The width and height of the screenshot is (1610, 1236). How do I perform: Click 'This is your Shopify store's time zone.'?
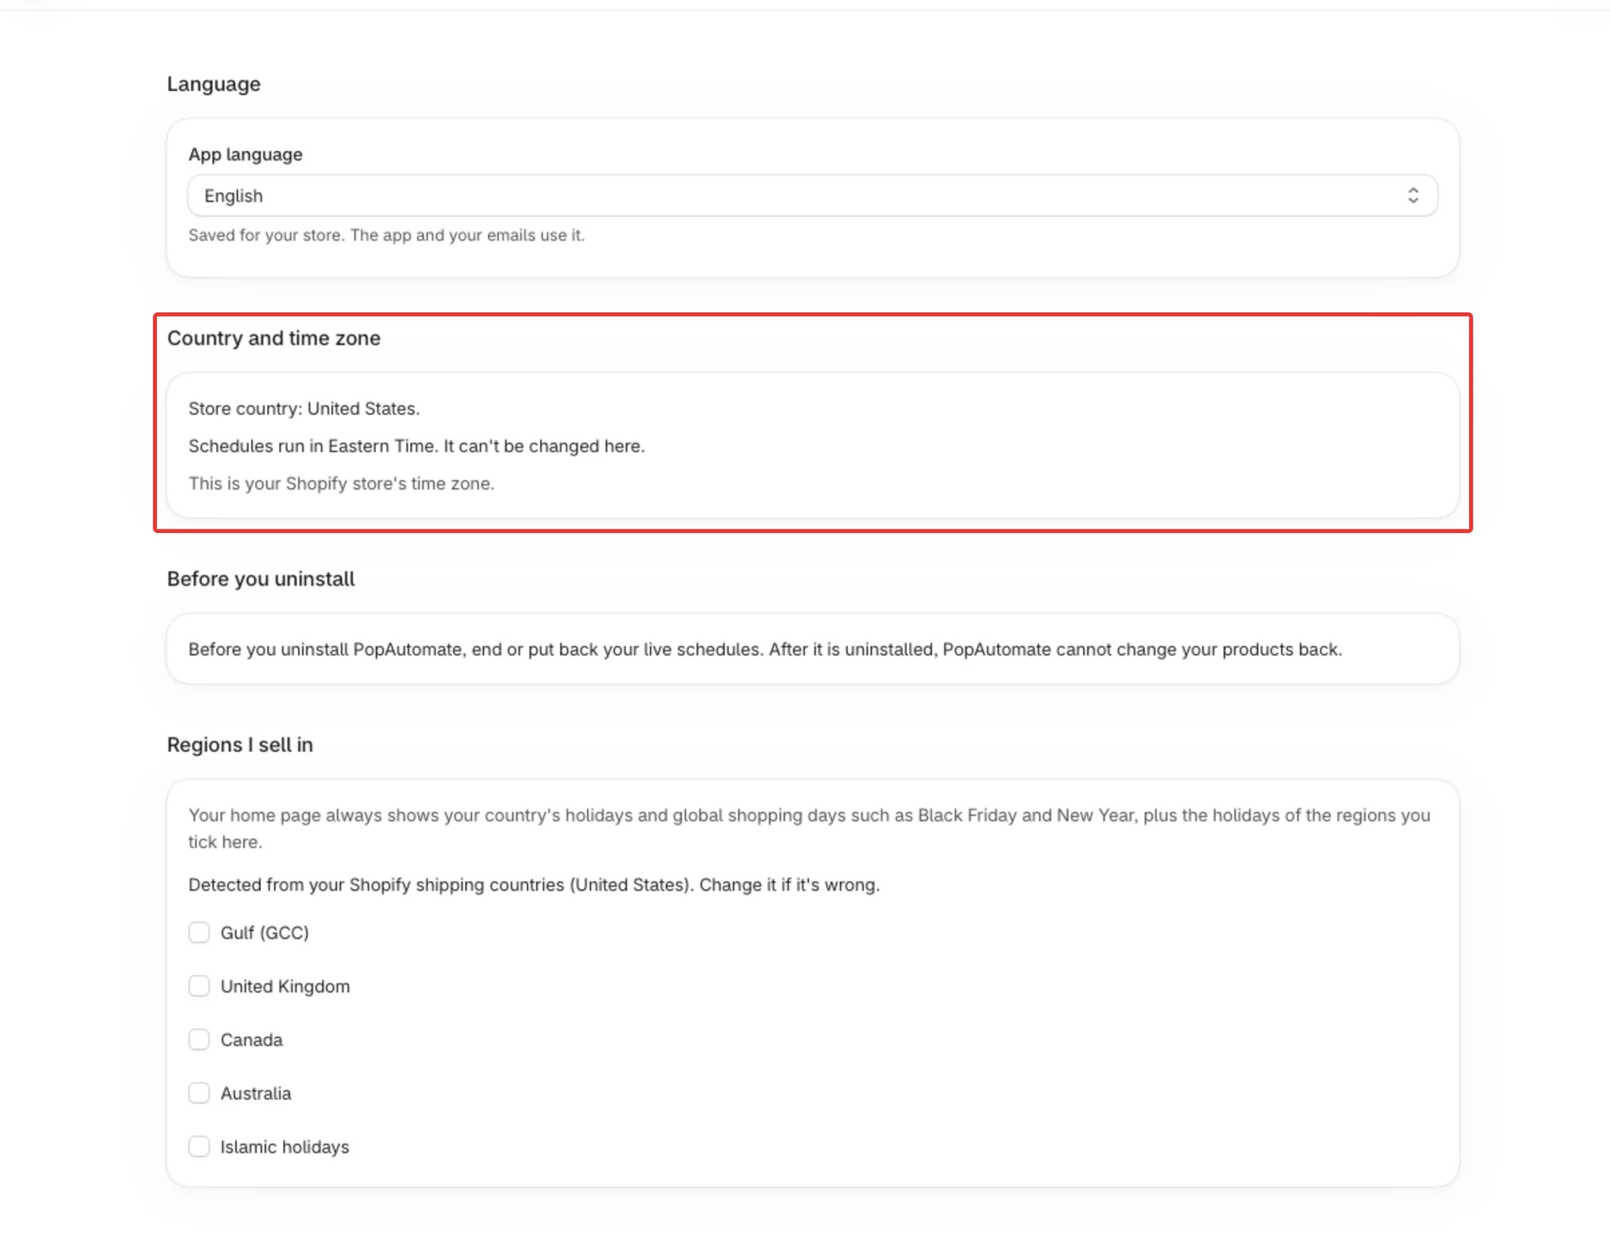(342, 483)
